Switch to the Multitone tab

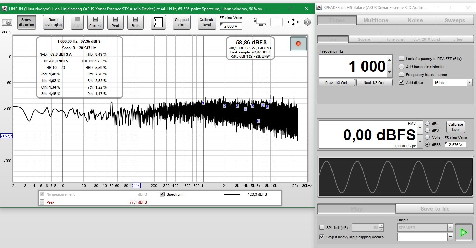(376, 20)
